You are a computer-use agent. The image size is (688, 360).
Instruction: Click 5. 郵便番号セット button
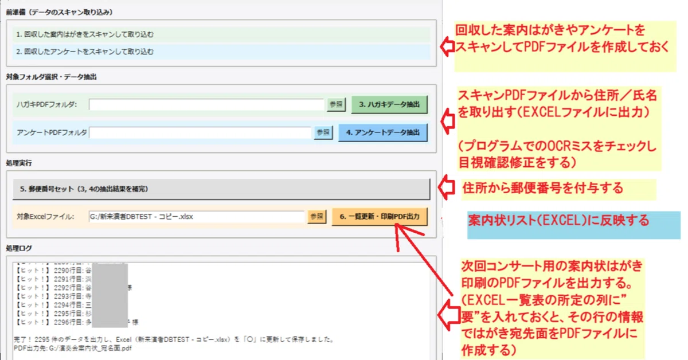pyautogui.click(x=221, y=188)
